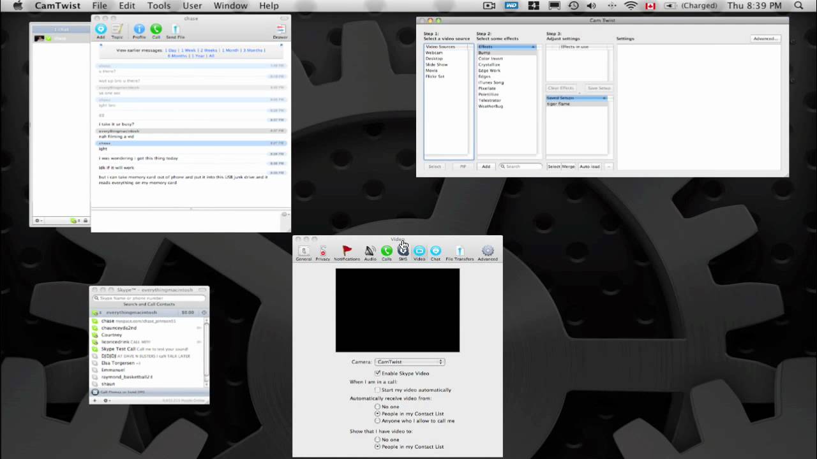This screenshot has height=459, width=817.
Task: Open File menu in menu bar
Action: pos(100,6)
